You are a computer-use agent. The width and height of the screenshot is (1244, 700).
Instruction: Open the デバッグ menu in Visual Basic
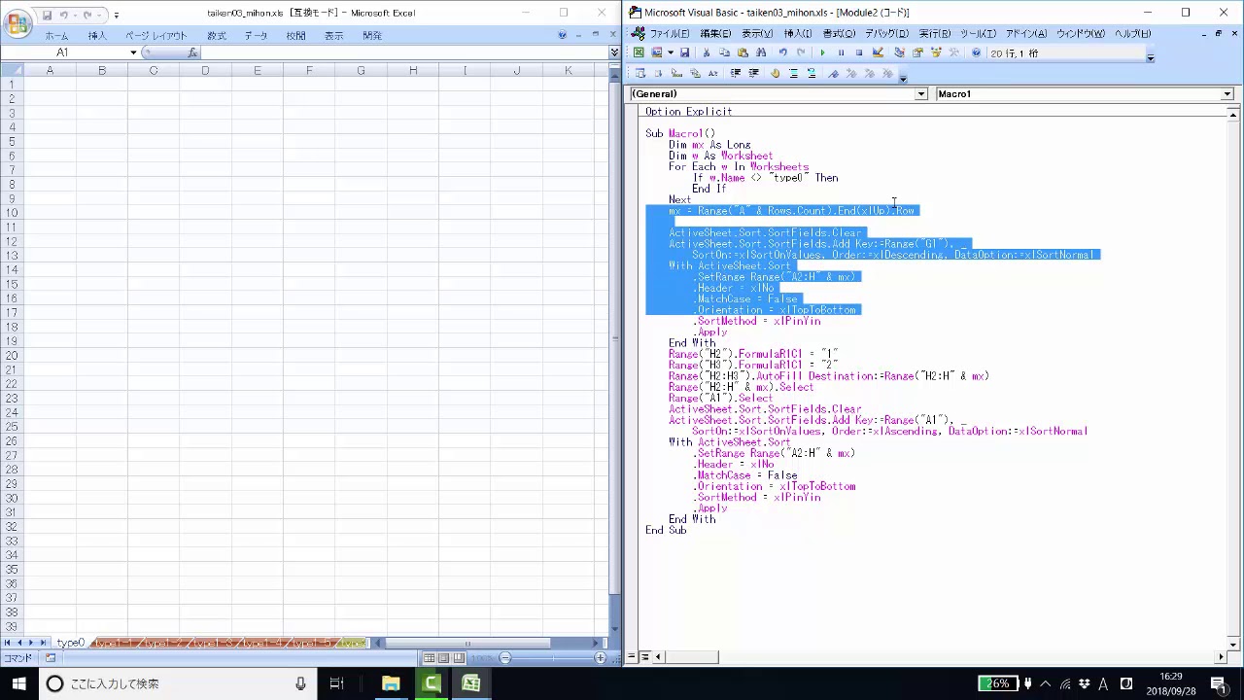886,34
